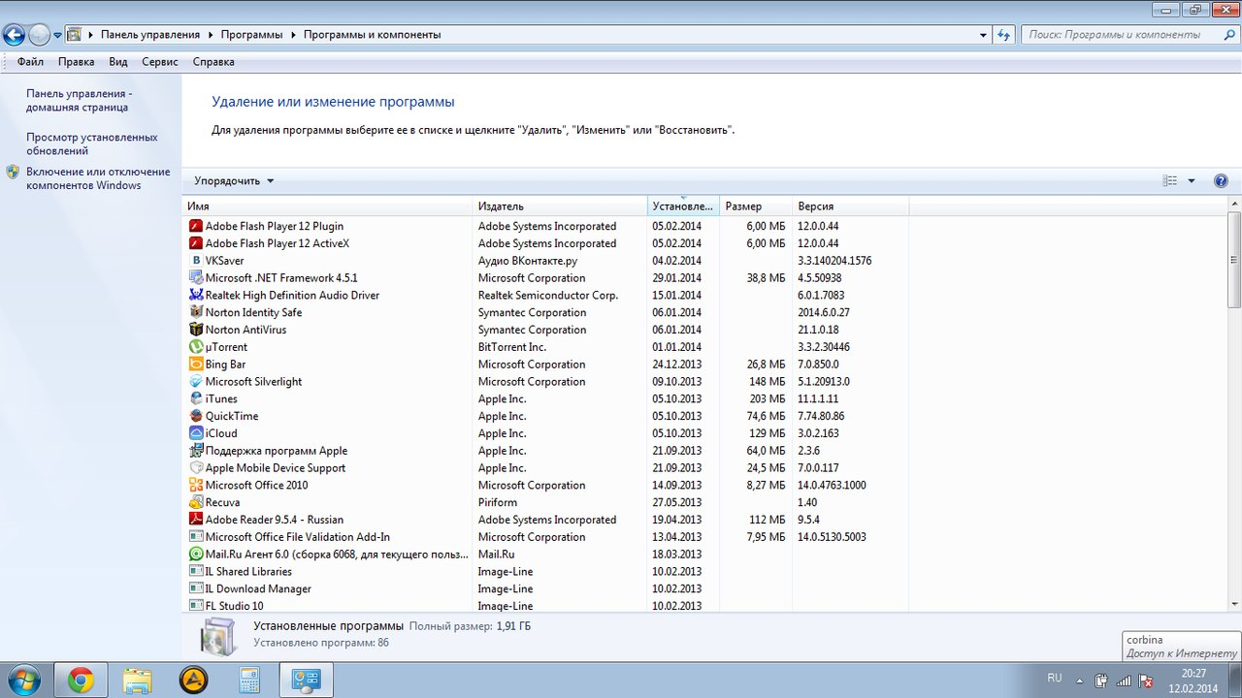Sort by the Имя column header
This screenshot has width=1242, height=698.
(328, 206)
